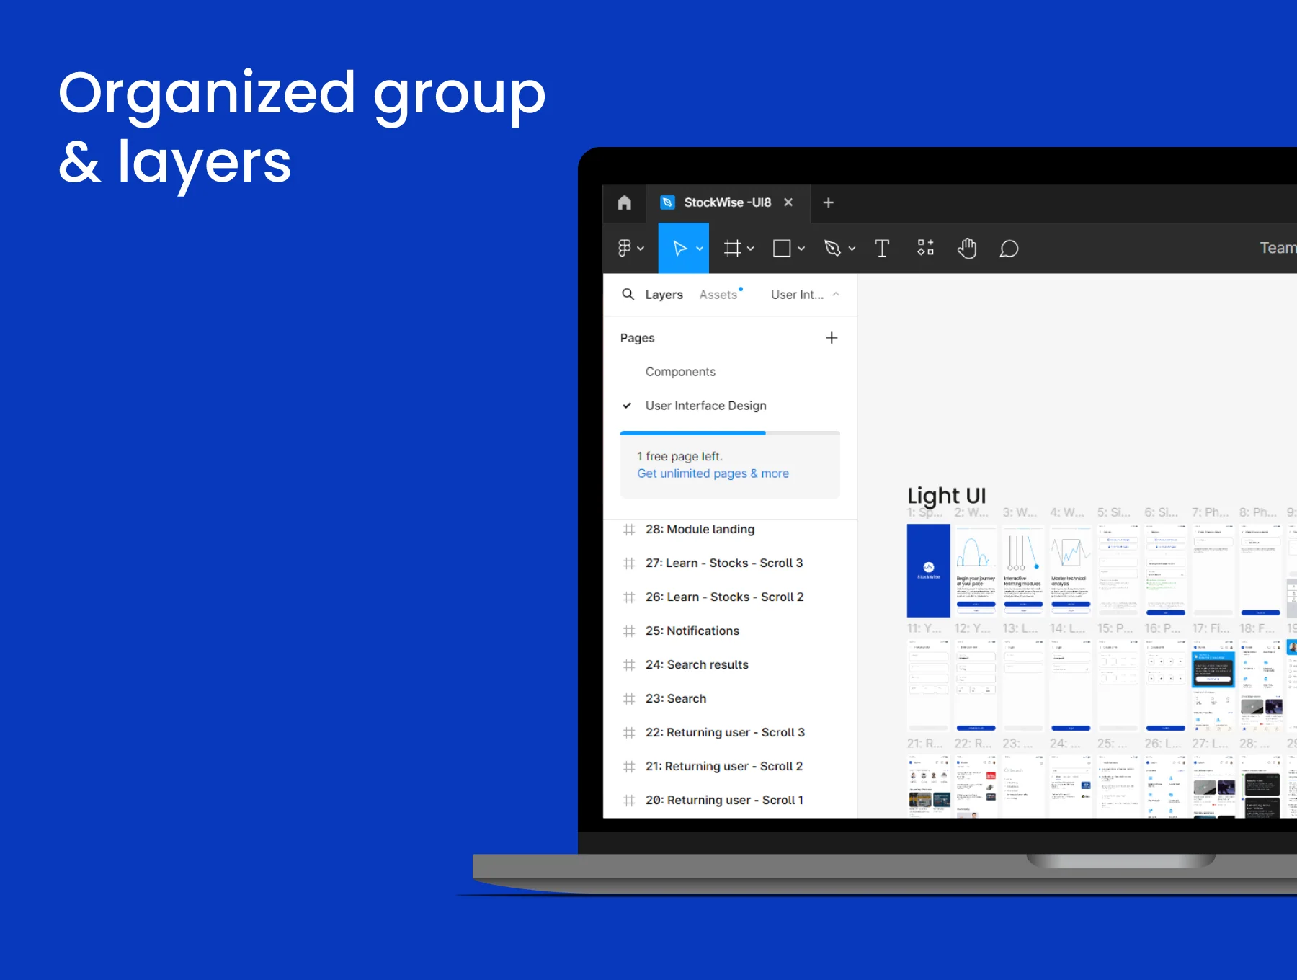Image resolution: width=1297 pixels, height=980 pixels.
Task: Click the search icon in Layers panel
Action: [x=628, y=294]
